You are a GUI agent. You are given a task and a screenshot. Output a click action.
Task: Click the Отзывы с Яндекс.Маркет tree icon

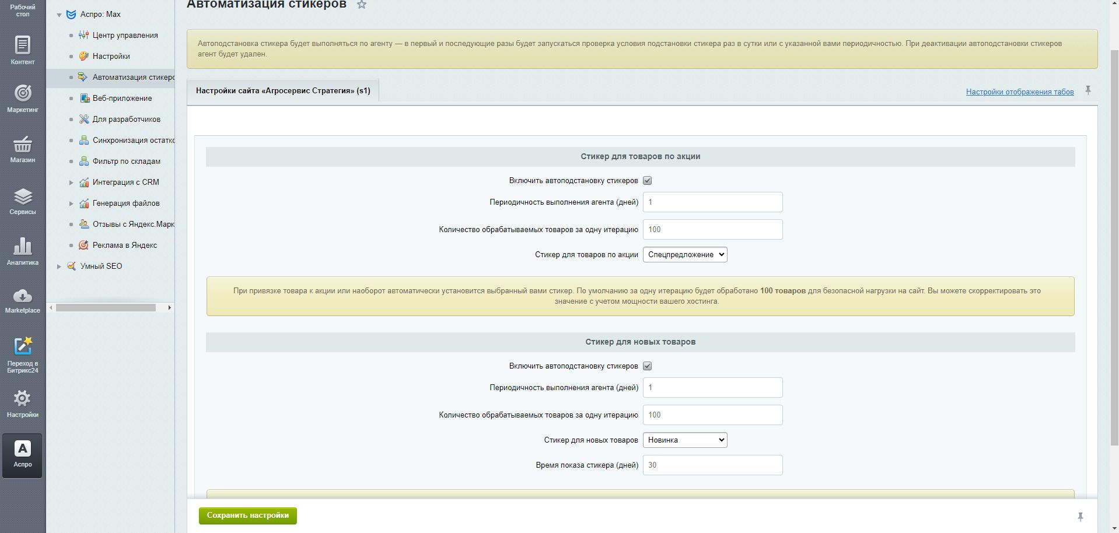click(x=84, y=224)
